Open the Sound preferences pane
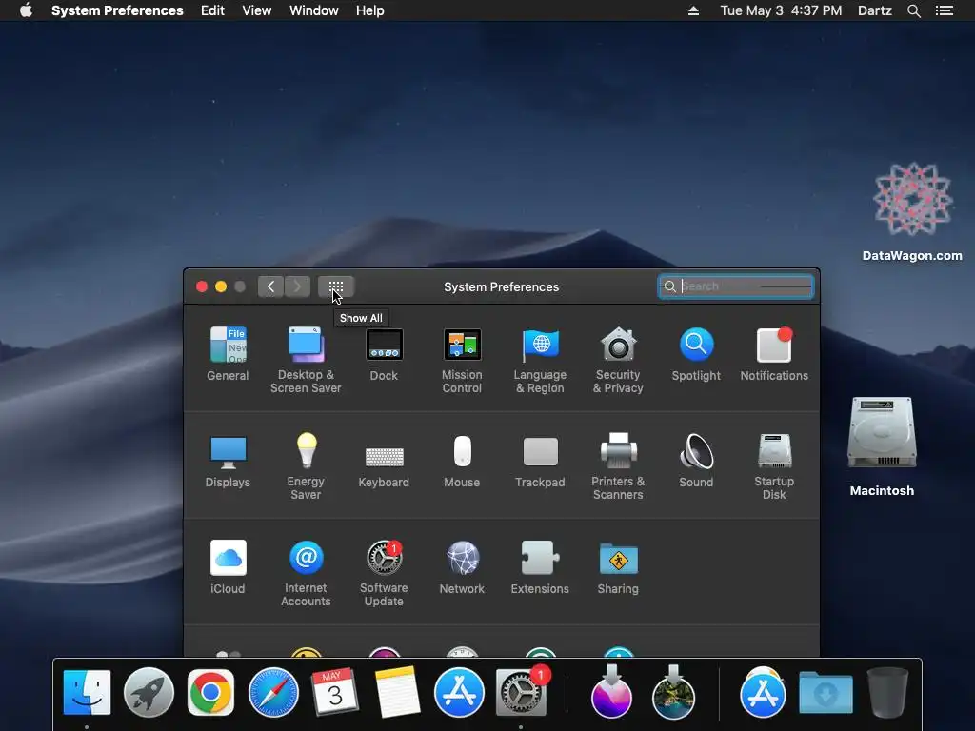The image size is (975, 731). click(x=696, y=460)
